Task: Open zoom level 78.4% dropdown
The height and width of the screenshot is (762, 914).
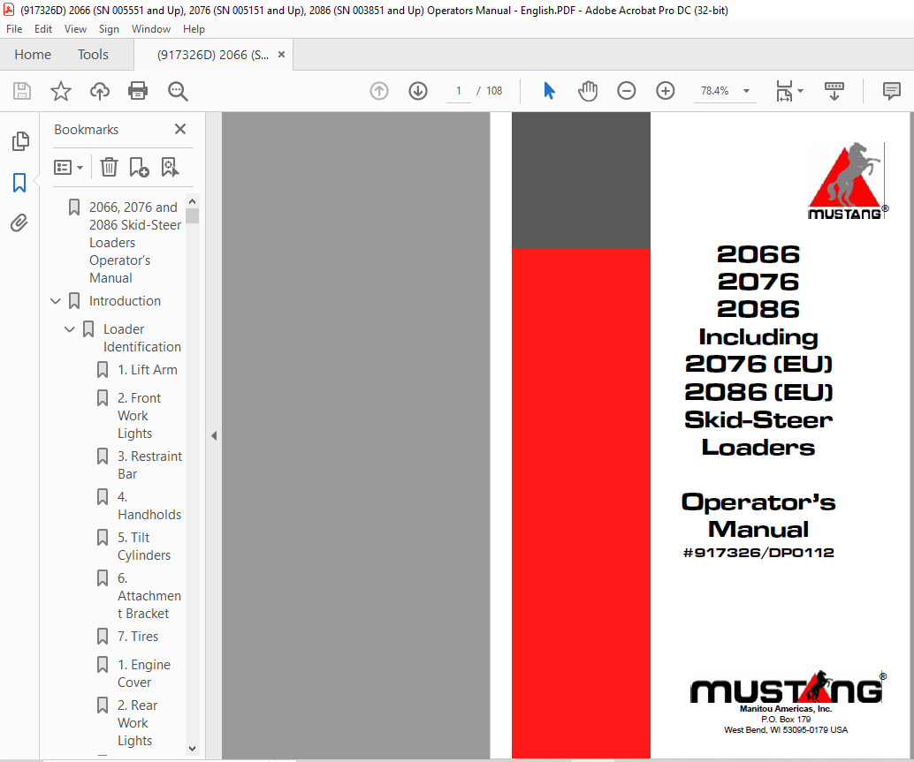Action: pyautogui.click(x=746, y=91)
